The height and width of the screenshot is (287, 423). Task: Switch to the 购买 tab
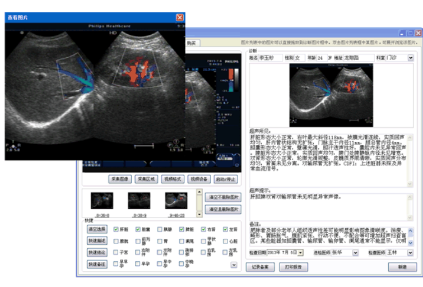click(192, 43)
